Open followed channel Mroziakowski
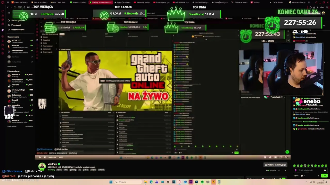The width and height of the screenshot is (330, 185). click(x=20, y=51)
